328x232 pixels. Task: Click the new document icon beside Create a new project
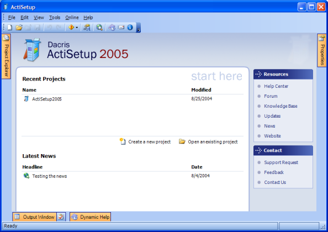click(x=123, y=141)
